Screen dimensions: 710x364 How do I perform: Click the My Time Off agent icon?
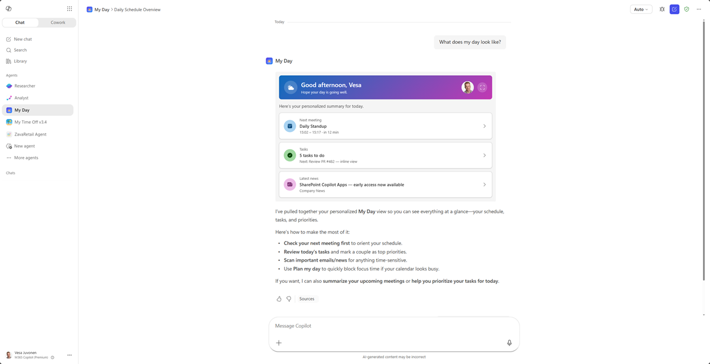point(9,122)
